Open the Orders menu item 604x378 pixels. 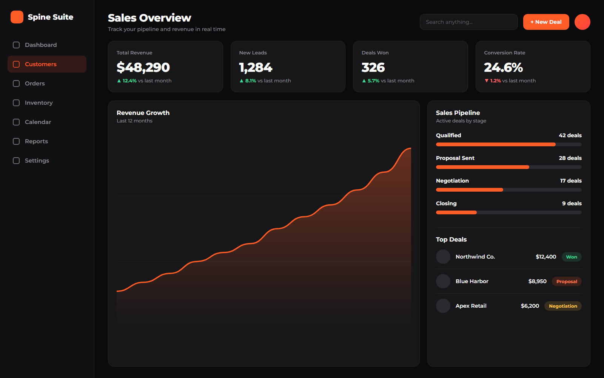[47, 84]
